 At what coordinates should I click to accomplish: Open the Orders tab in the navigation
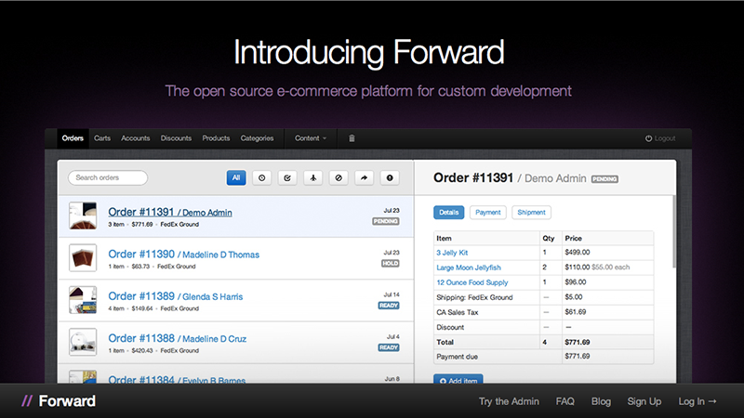[x=73, y=138]
